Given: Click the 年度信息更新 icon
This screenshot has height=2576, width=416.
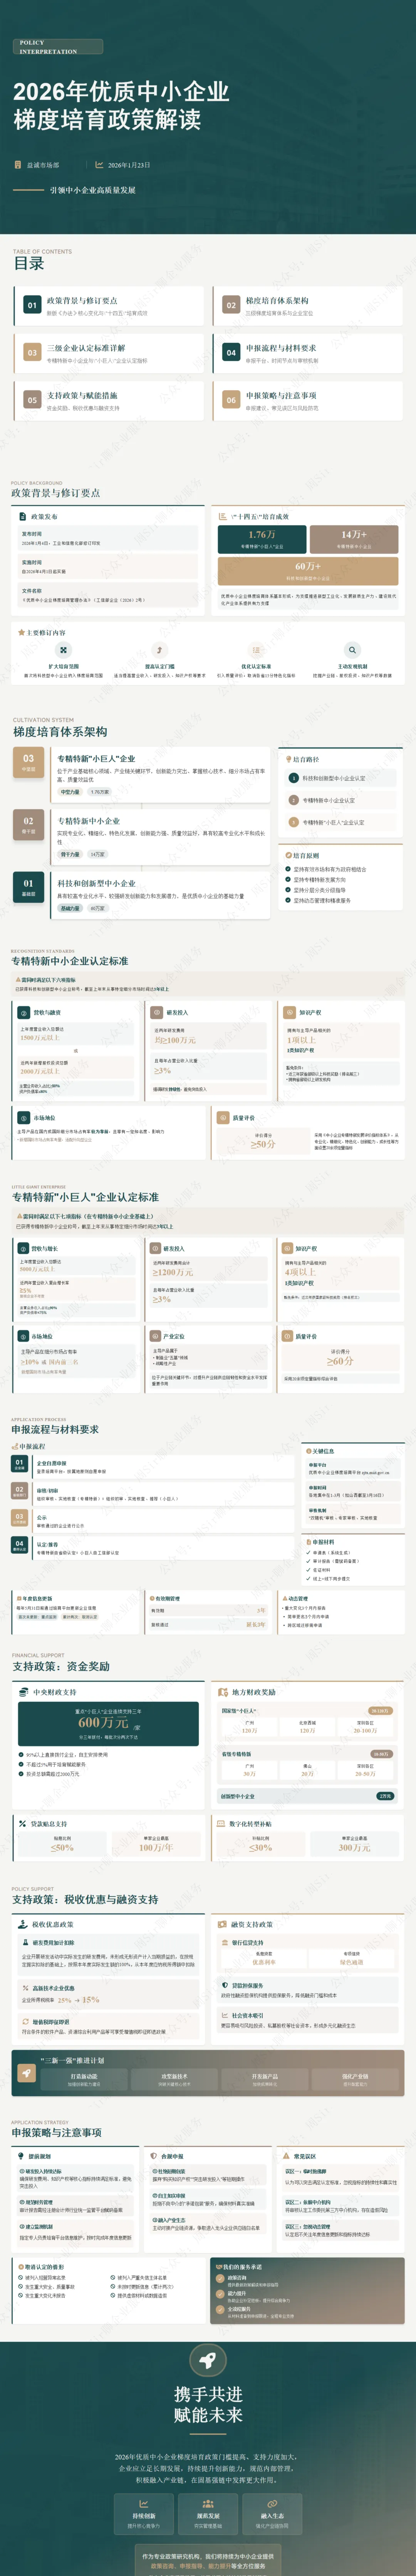Looking at the screenshot, I should pyautogui.click(x=18, y=1598).
